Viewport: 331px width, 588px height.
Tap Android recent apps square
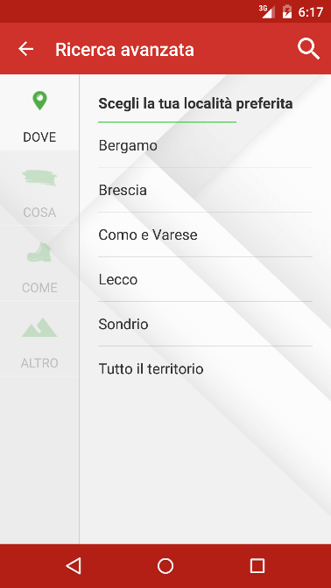tap(257, 566)
